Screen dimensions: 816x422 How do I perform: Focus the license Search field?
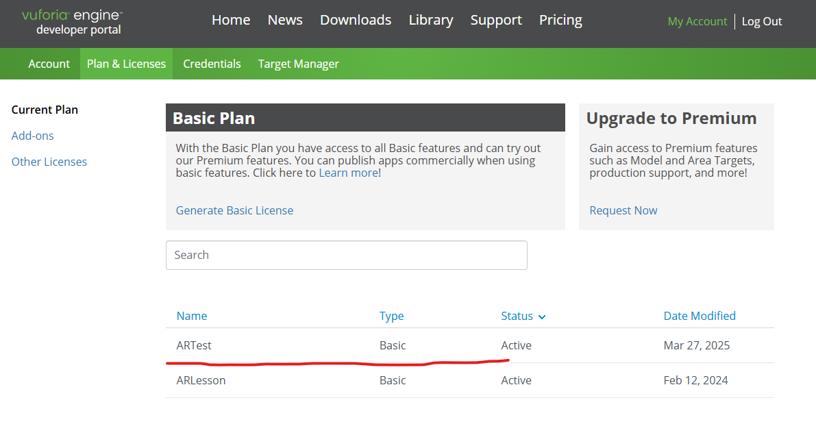(347, 255)
